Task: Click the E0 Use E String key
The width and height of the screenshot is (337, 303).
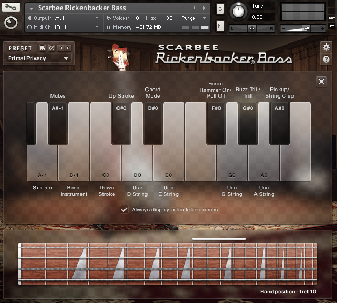Action: point(169,163)
